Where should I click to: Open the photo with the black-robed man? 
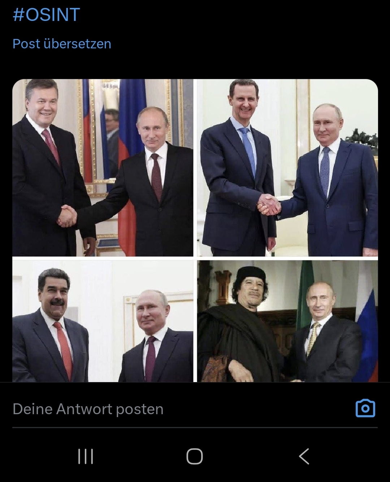click(x=287, y=321)
